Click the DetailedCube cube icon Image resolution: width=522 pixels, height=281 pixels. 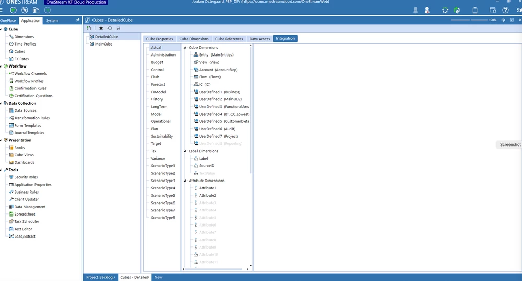(x=92, y=37)
